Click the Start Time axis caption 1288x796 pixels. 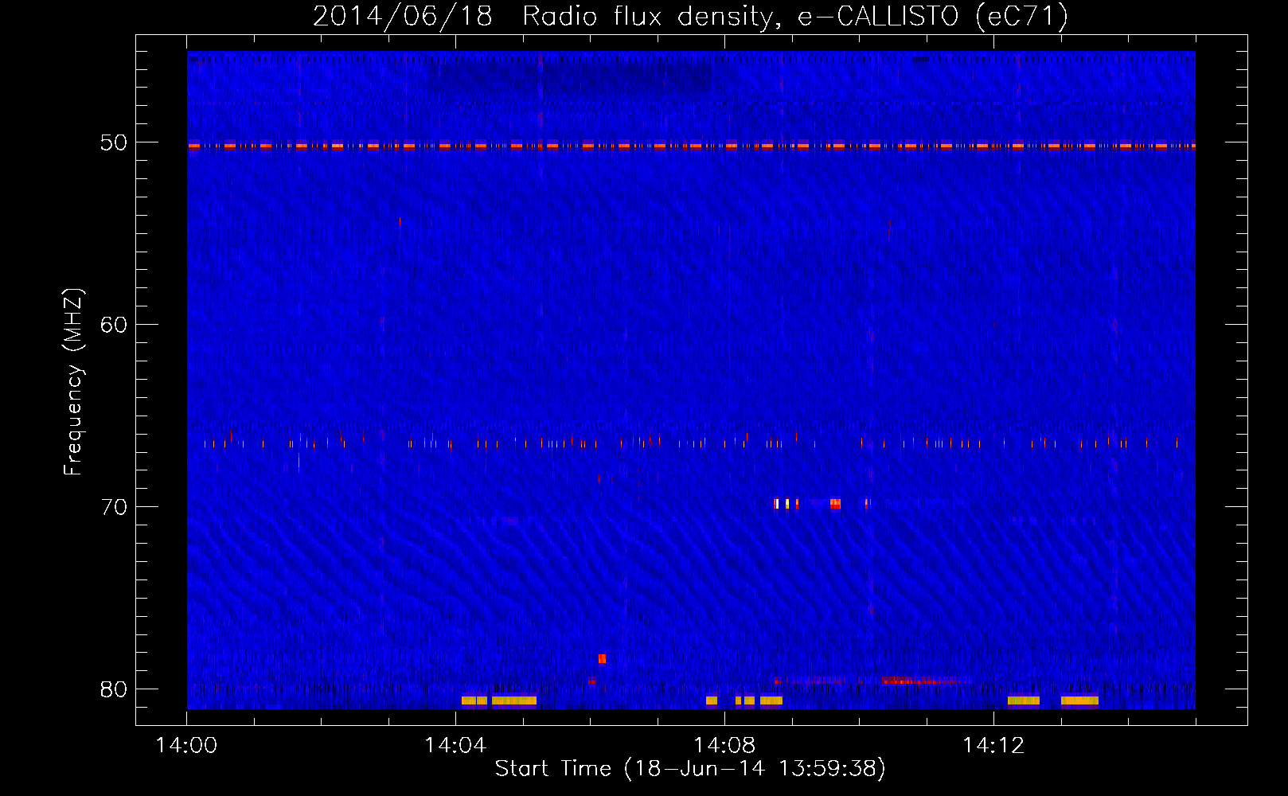tap(690, 769)
